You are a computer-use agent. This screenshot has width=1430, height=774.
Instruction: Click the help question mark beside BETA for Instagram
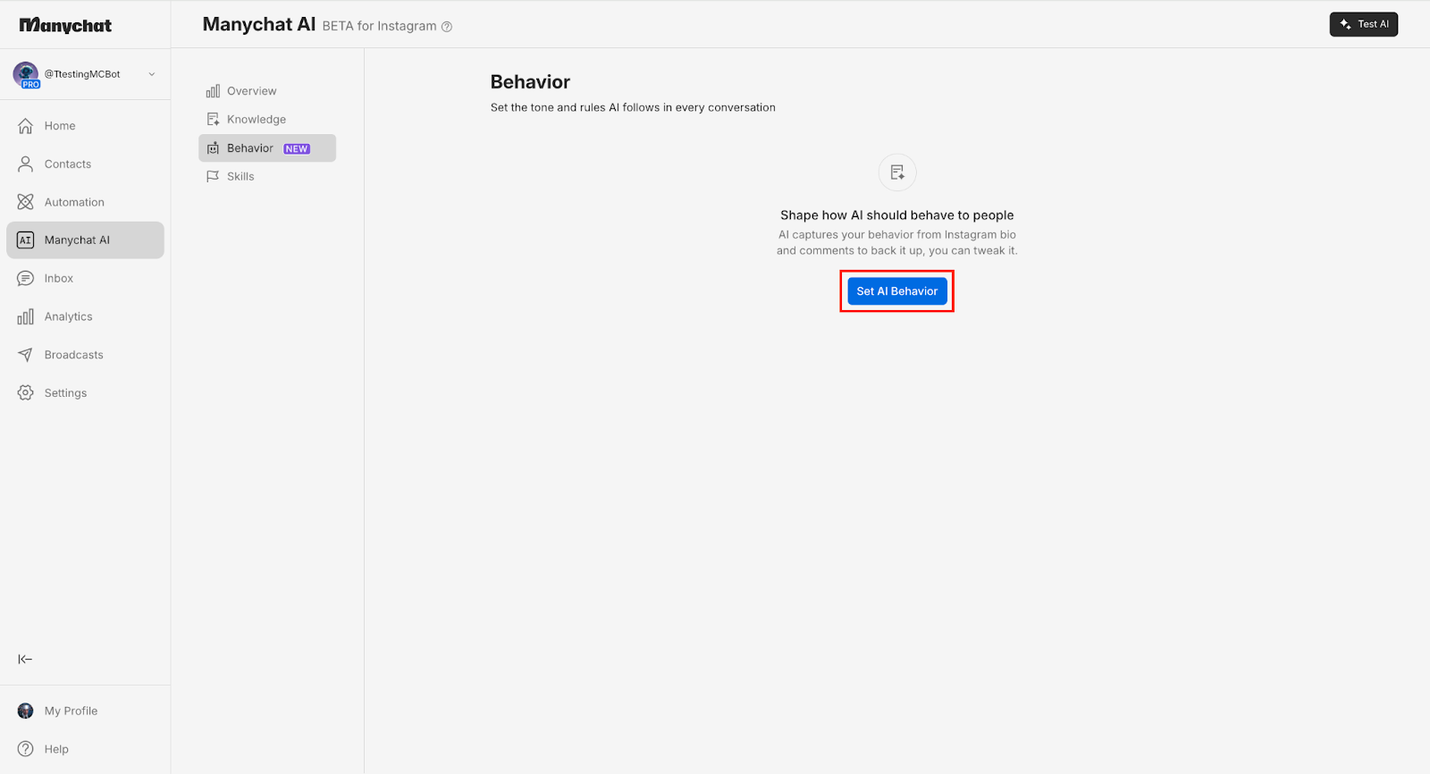(x=447, y=27)
